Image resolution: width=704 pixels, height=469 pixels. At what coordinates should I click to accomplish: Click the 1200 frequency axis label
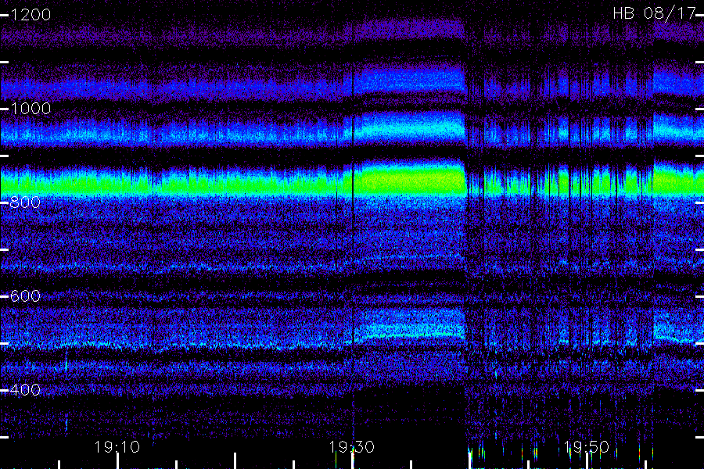pos(31,15)
